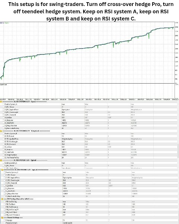
Task: Tick the B_MaxTradesPerDay checkbox
Action: [3, 158]
